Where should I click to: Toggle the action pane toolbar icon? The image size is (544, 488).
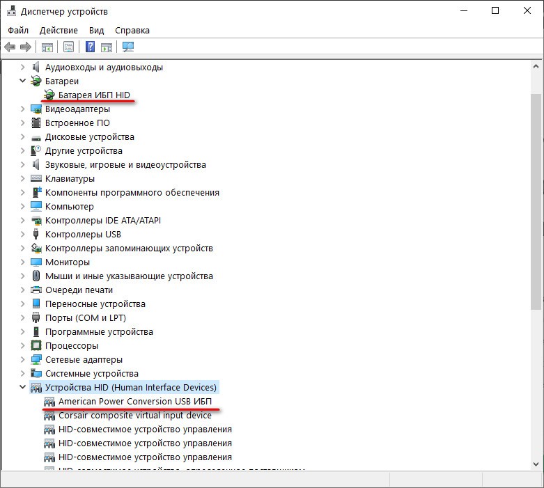(107, 47)
